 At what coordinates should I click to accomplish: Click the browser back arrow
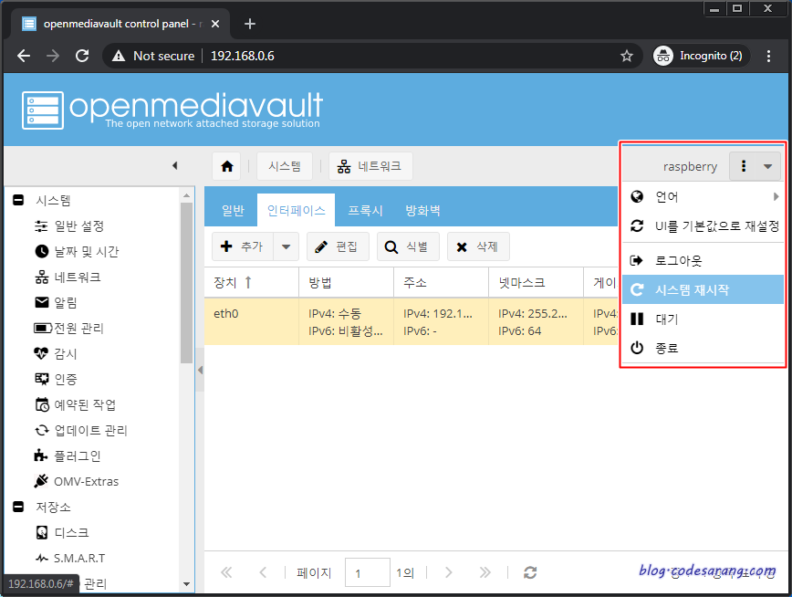click(24, 56)
